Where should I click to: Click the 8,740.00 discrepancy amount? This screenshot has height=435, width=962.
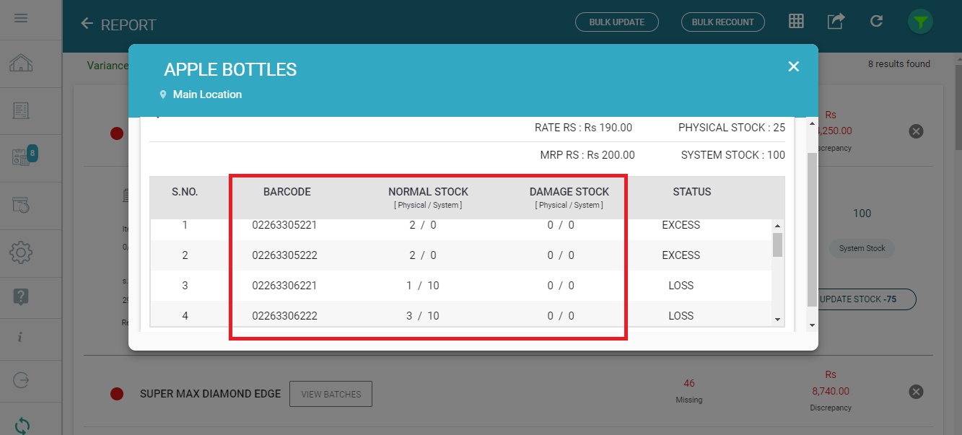(831, 391)
